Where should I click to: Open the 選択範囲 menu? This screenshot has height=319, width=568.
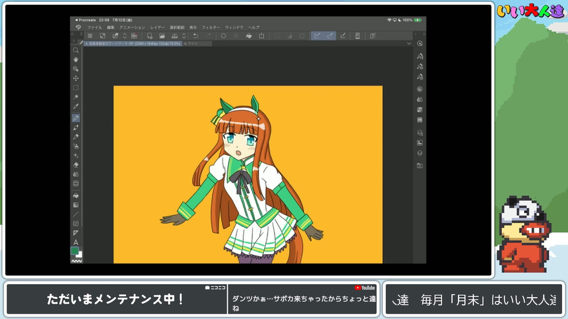(x=177, y=28)
